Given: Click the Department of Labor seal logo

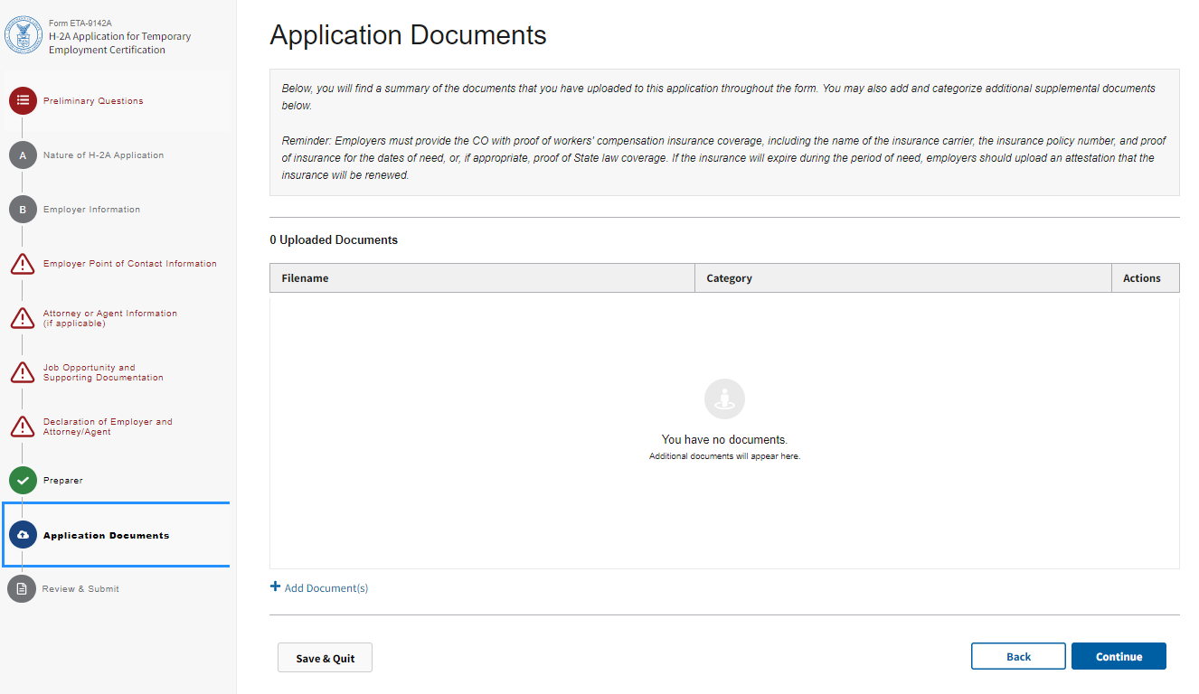Looking at the screenshot, I should (24, 36).
